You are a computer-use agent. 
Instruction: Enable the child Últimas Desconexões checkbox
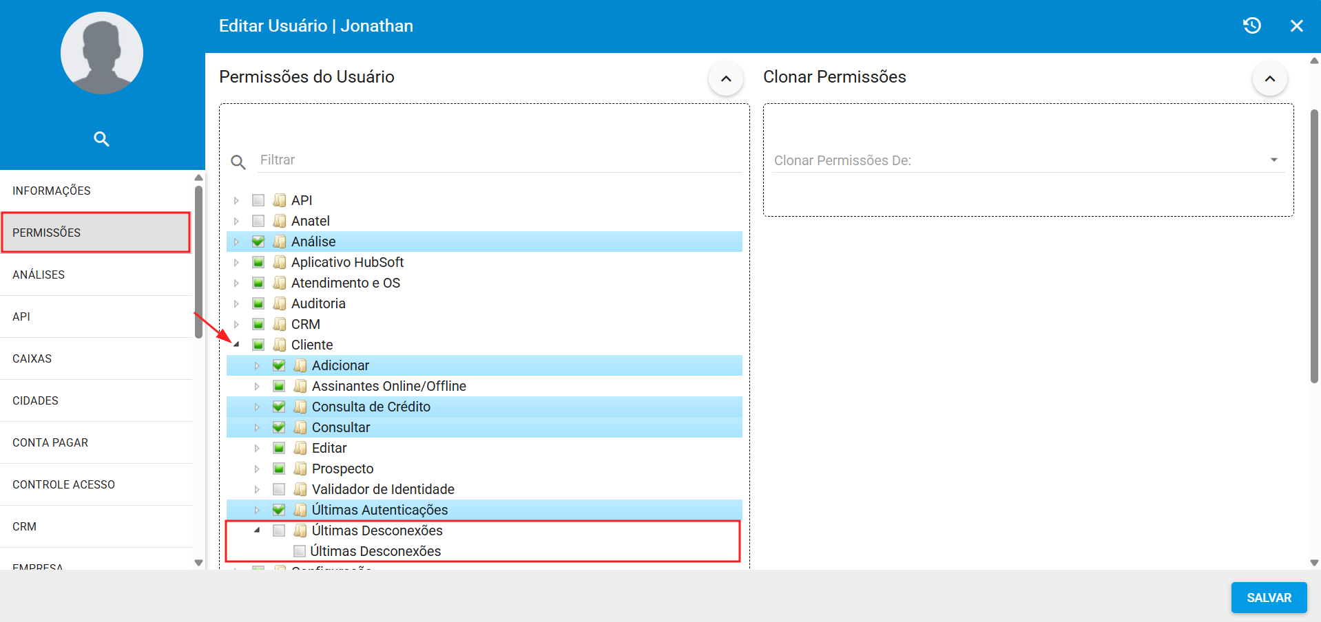tap(300, 551)
